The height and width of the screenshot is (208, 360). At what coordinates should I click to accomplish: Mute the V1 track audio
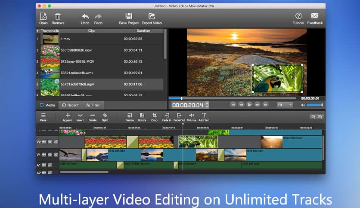44,155
